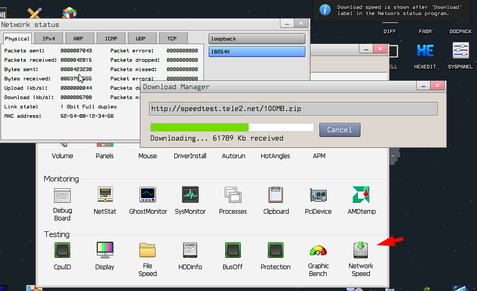Open the Clipboard viewer icon
This screenshot has height=291, width=477.
(x=275, y=195)
